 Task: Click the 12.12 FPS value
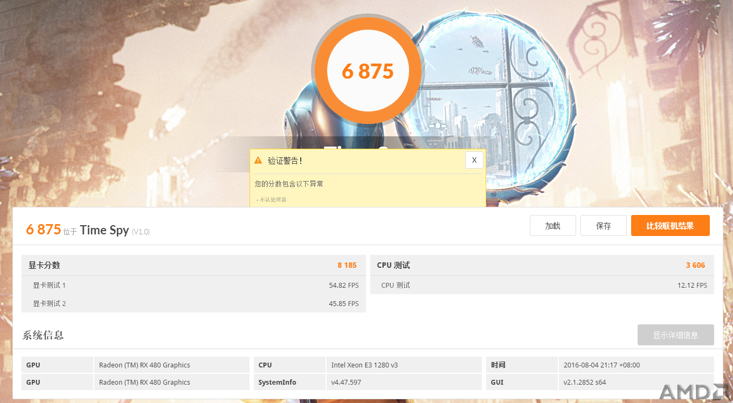coord(692,286)
